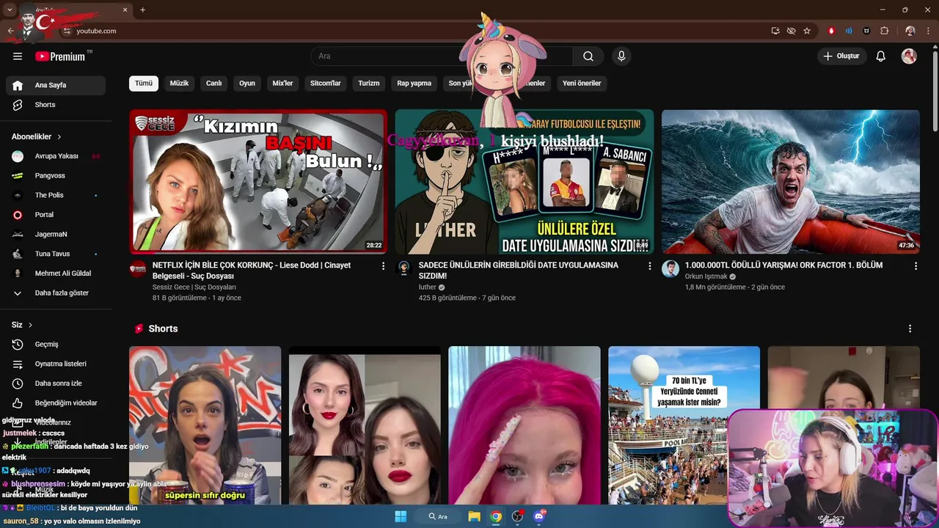The height and width of the screenshot is (528, 939).
Task: Open options menu for Liese Dodd video
Action: pos(383,266)
